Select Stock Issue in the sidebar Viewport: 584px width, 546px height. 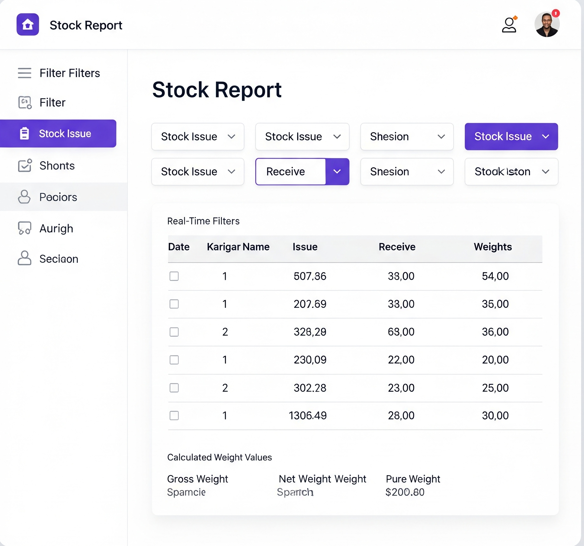coord(58,134)
